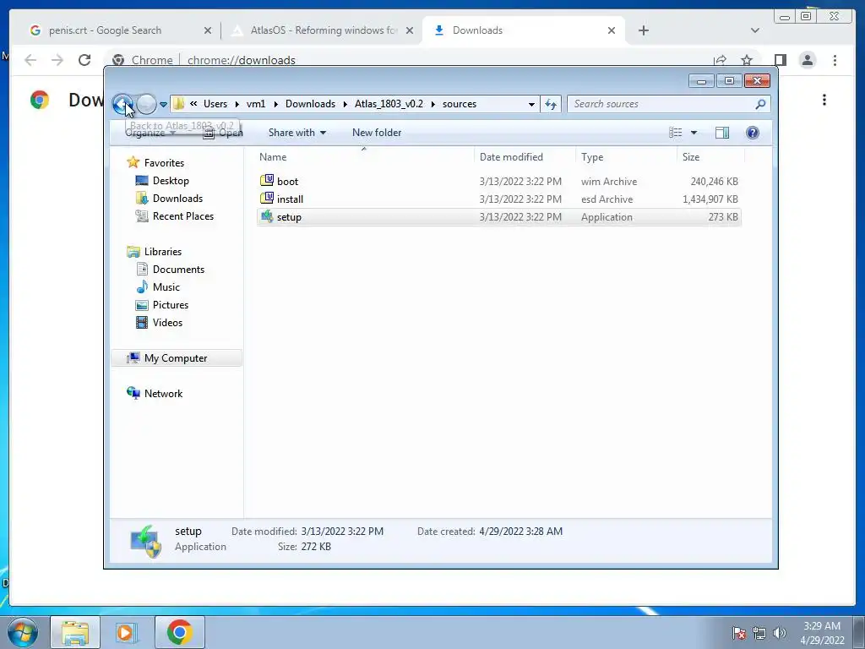
Task: Open Libraries in navigation pane
Action: click(163, 251)
